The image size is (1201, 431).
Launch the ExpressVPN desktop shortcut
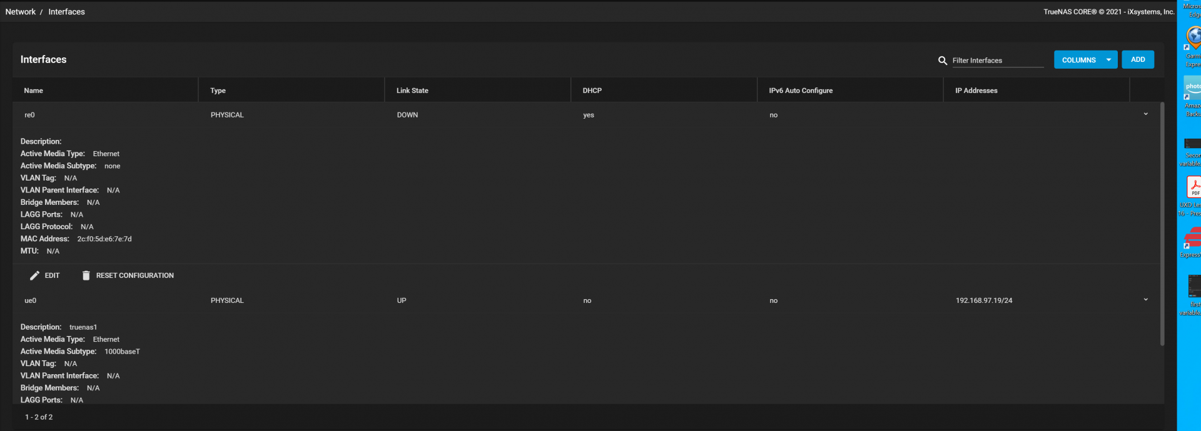(1193, 238)
